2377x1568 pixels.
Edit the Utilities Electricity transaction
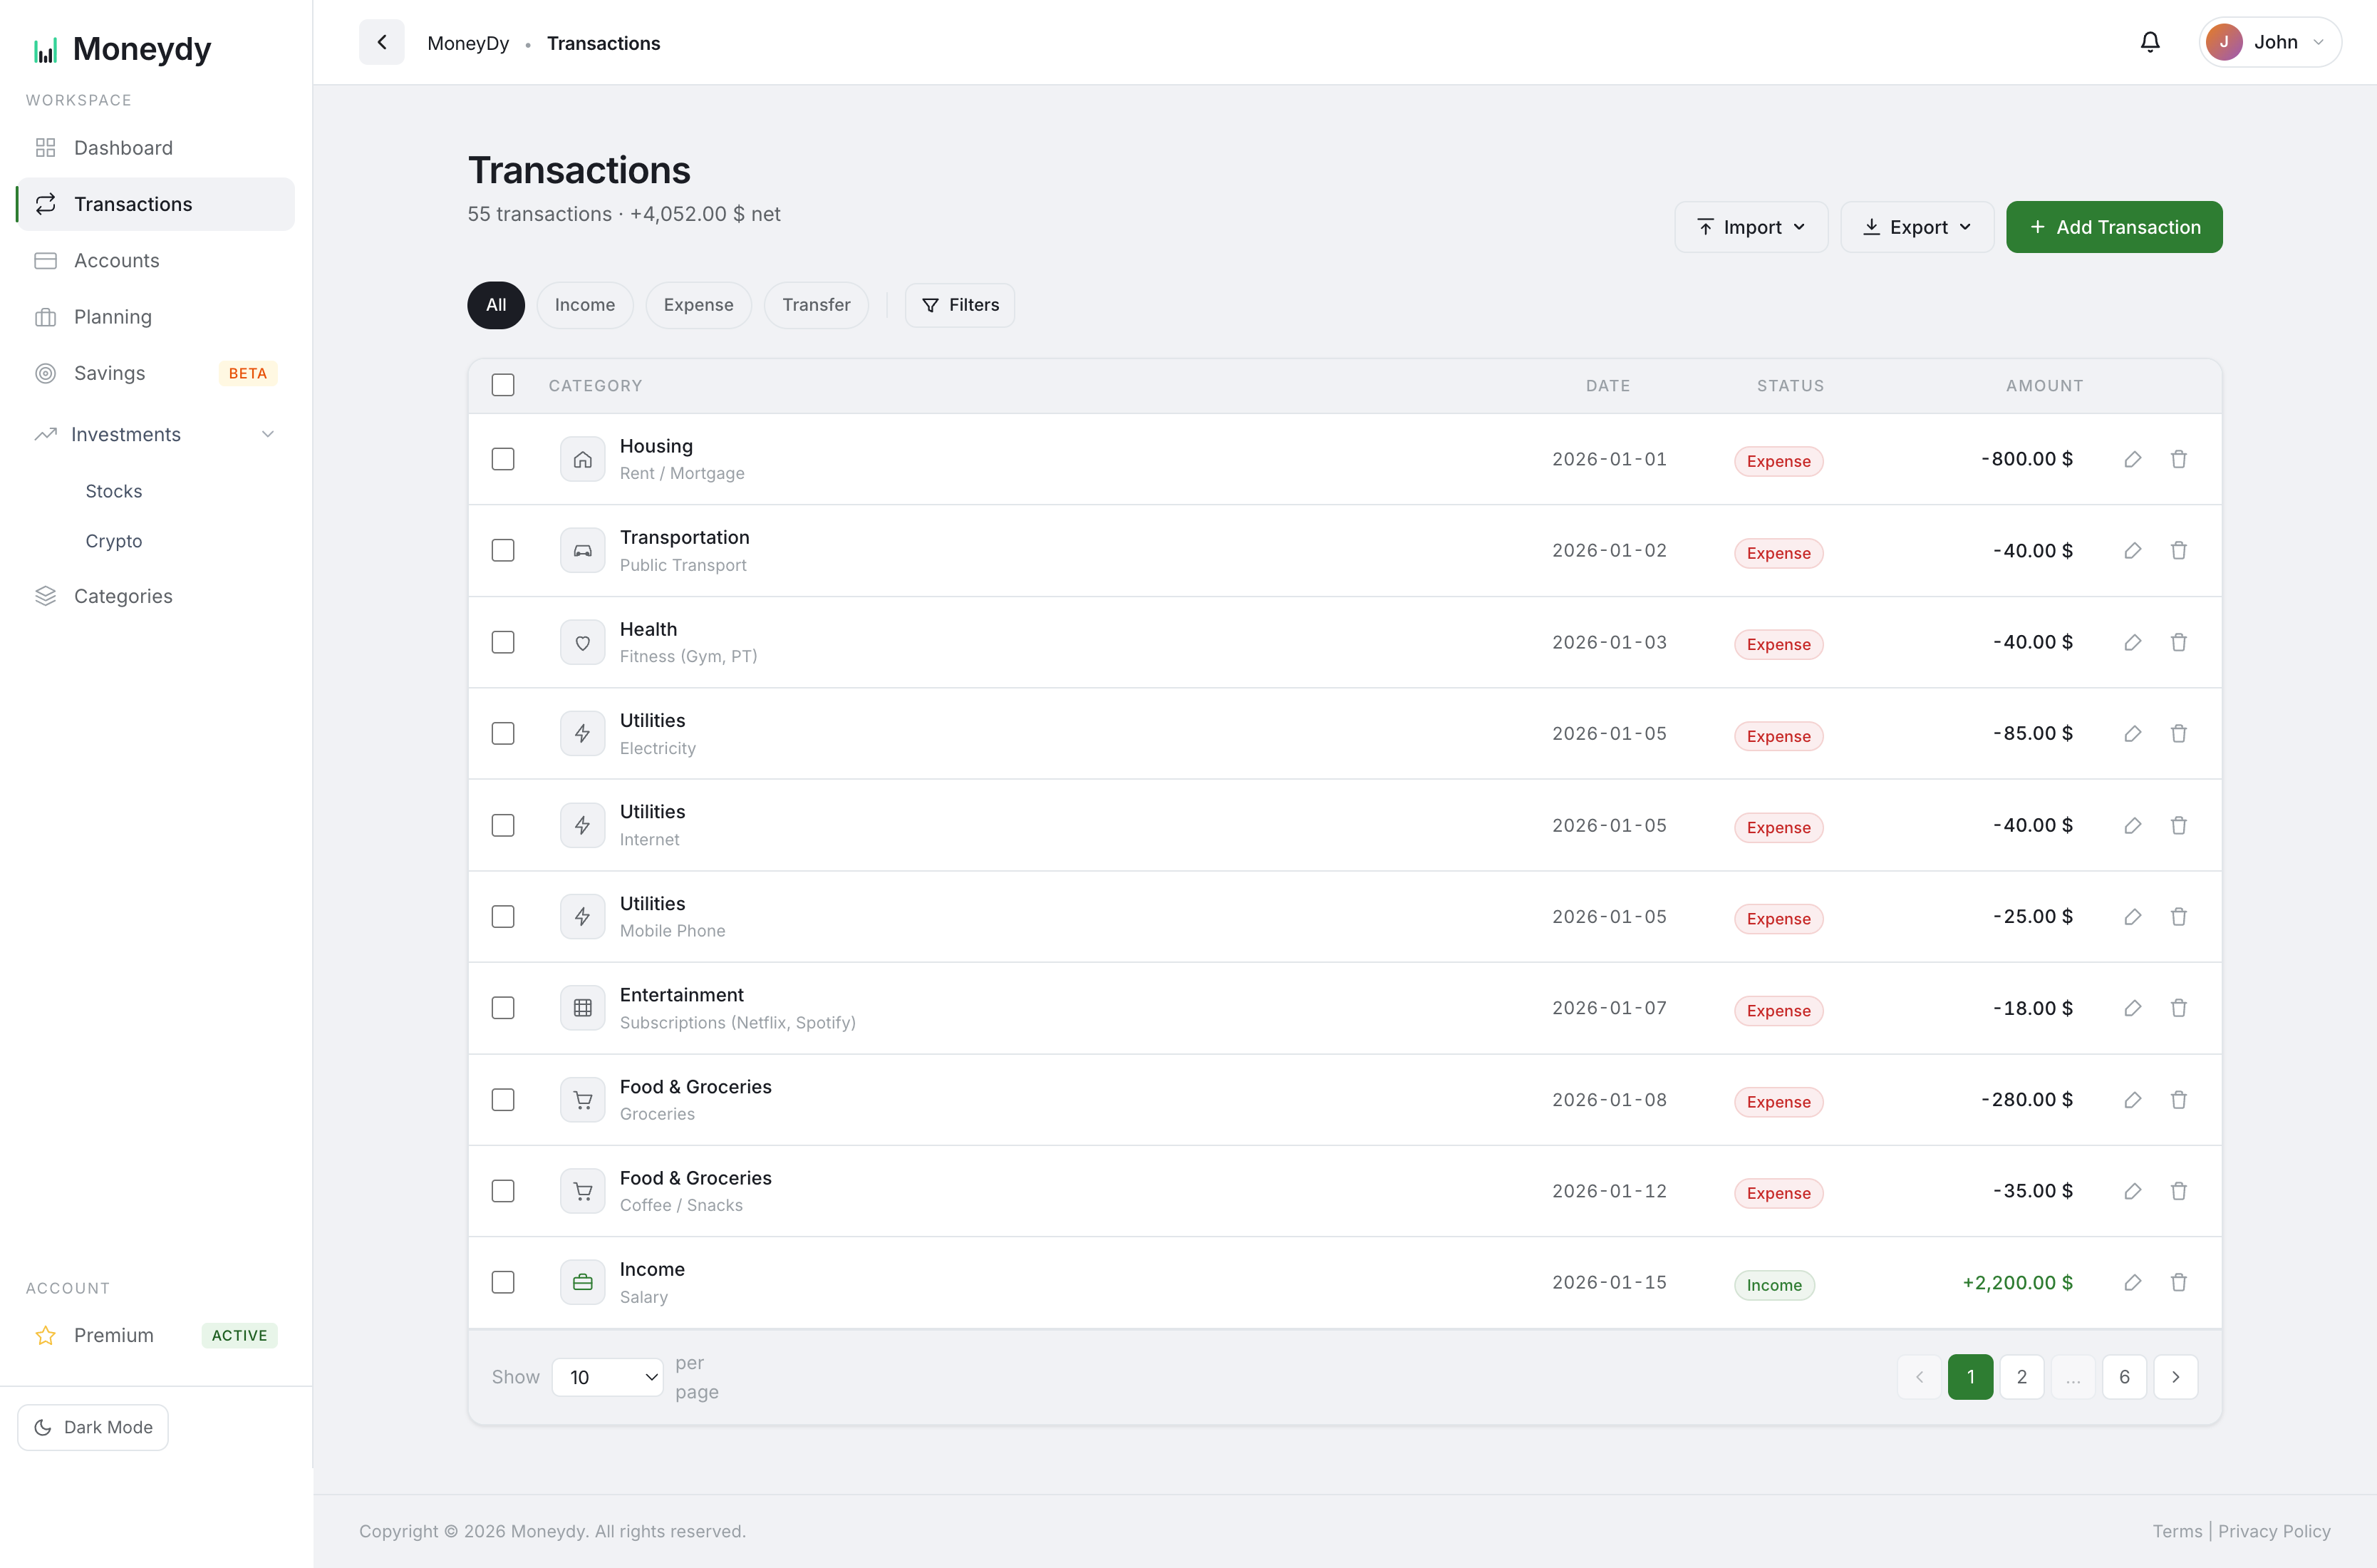click(2132, 734)
